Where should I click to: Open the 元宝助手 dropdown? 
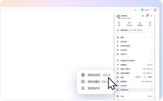click(x=146, y=10)
